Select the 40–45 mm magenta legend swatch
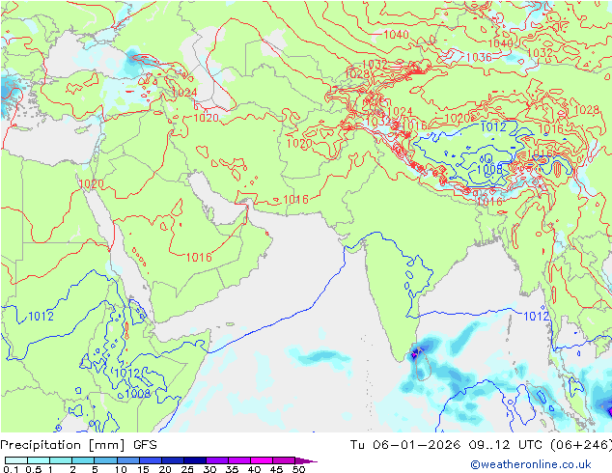 262,460
